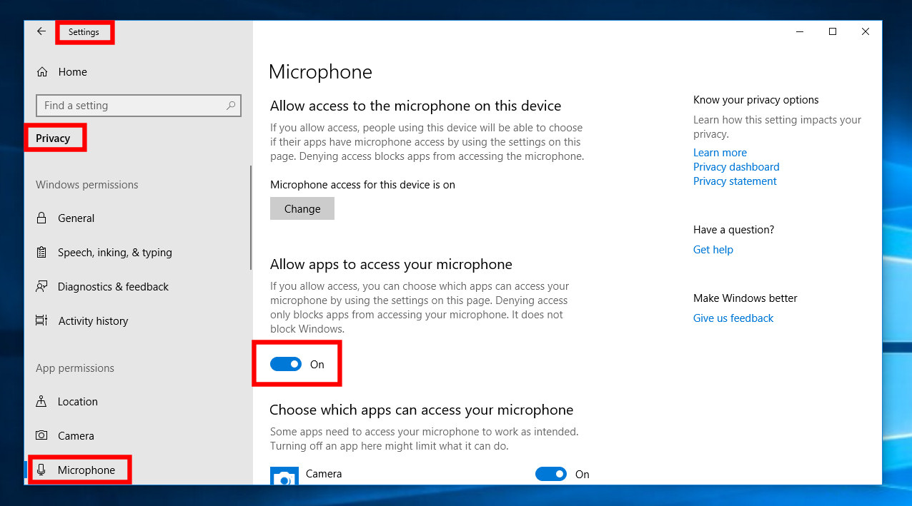Click the house icon beside Home
This screenshot has height=506, width=912.
click(42, 72)
